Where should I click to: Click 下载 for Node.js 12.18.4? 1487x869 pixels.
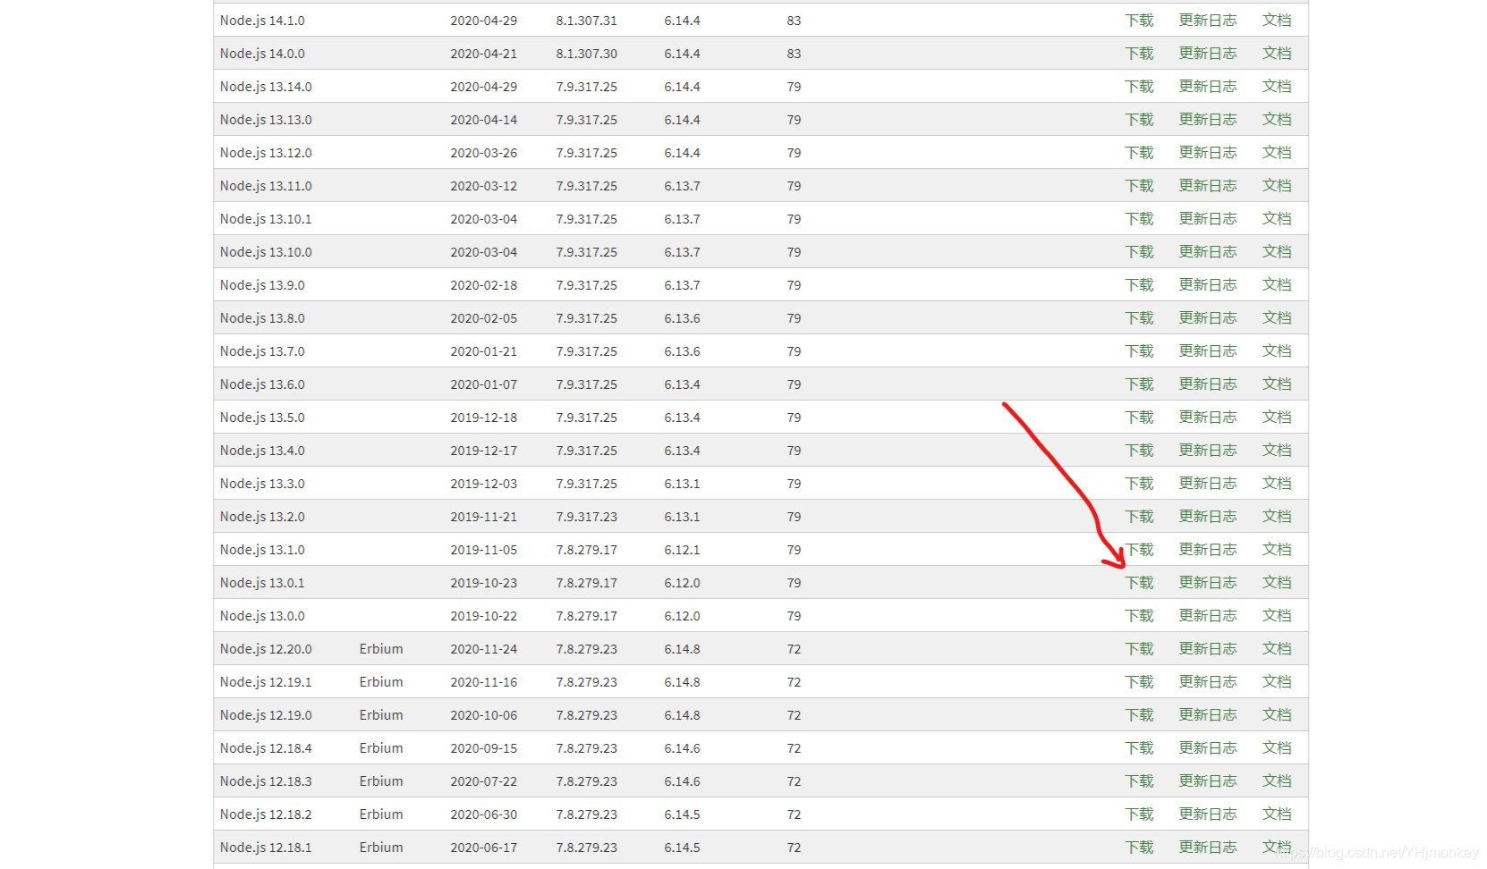coord(1139,748)
